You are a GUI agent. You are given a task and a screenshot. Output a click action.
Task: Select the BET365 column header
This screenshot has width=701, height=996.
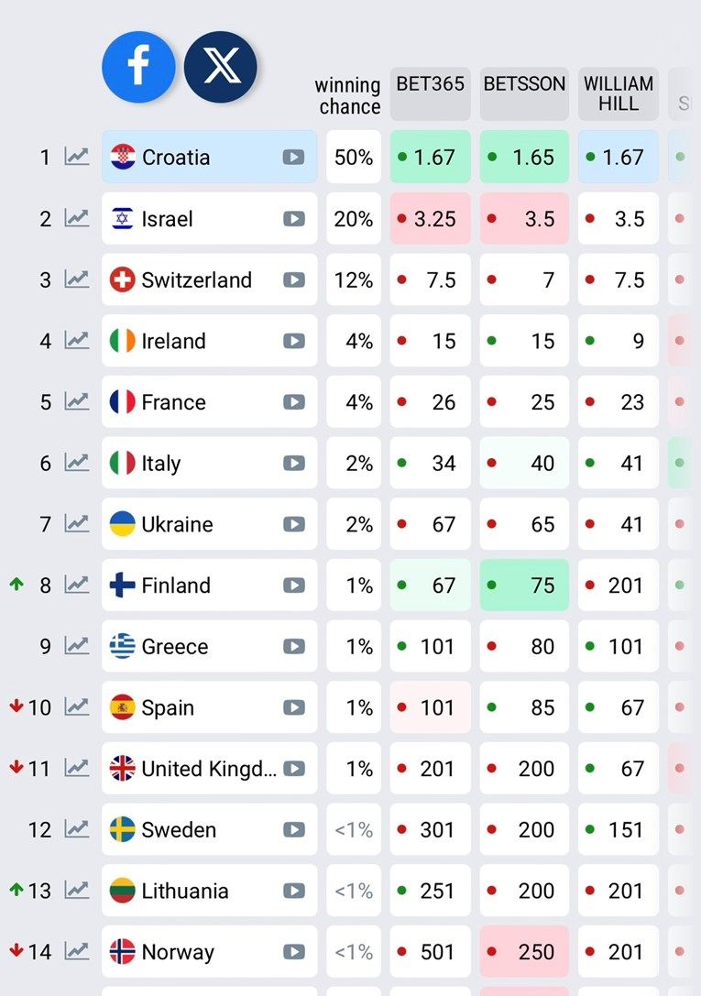430,93
